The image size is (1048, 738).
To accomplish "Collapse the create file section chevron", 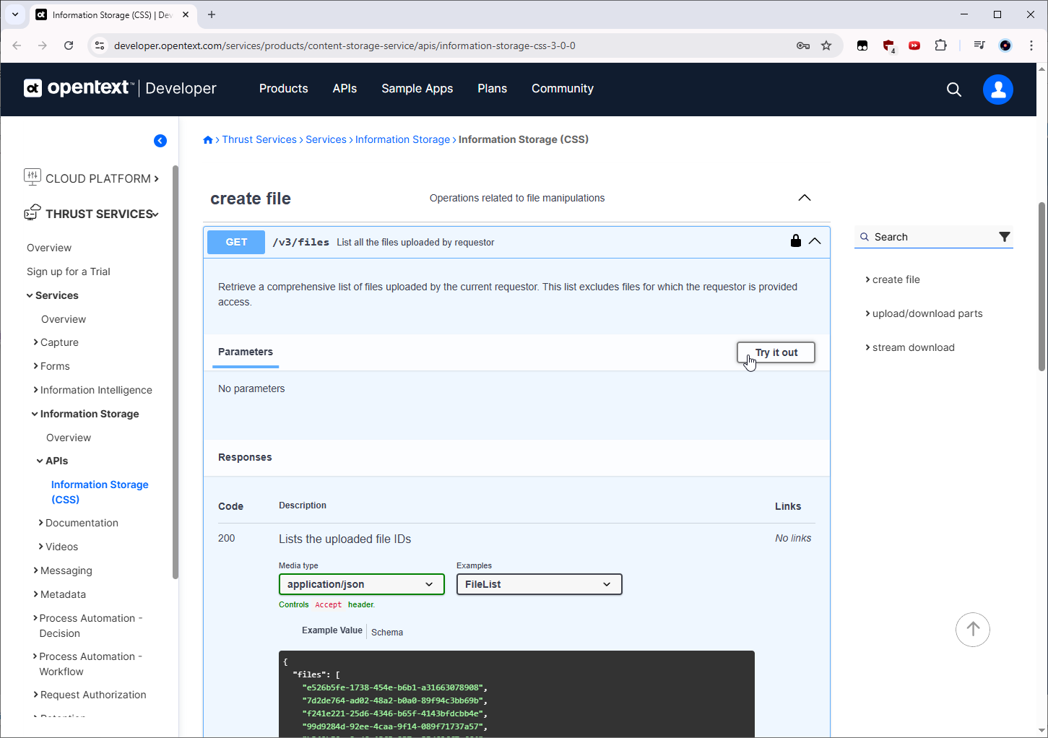I will (805, 198).
